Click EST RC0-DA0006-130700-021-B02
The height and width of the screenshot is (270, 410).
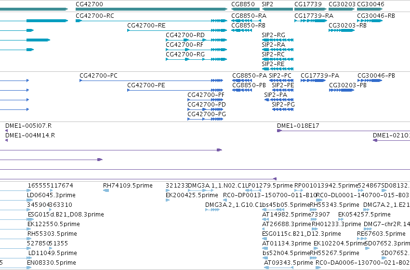(318, 268)
